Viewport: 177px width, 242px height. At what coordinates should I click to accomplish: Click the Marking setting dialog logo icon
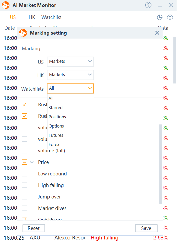(23, 33)
